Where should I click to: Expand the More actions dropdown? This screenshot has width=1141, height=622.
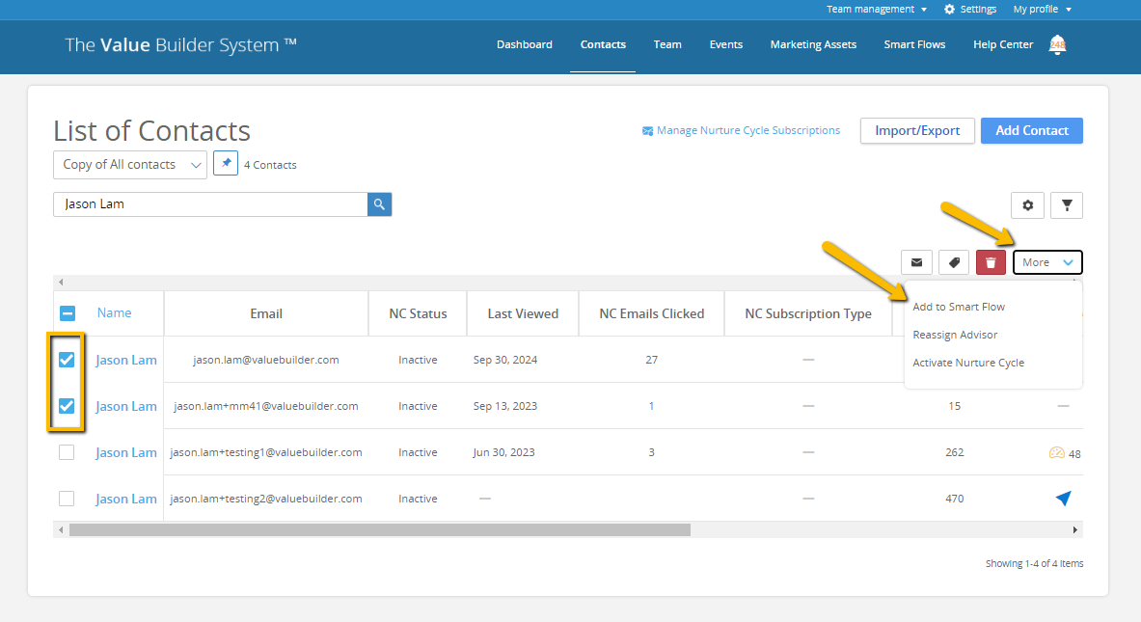[x=1047, y=261]
